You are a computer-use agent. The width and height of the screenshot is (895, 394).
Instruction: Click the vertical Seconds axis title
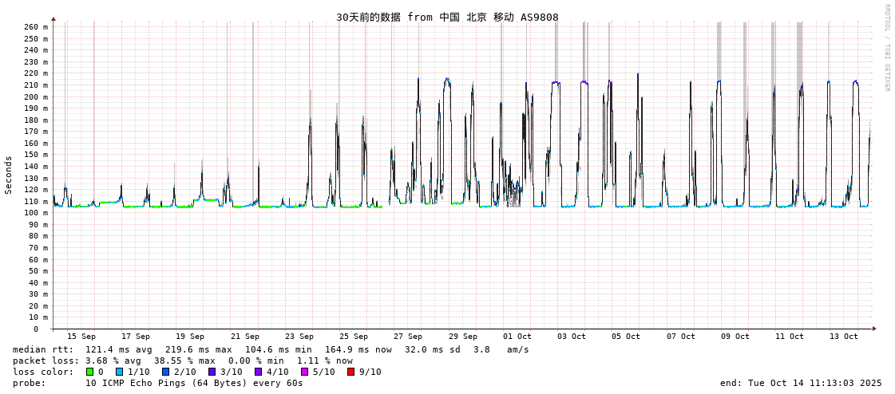pyautogui.click(x=9, y=175)
